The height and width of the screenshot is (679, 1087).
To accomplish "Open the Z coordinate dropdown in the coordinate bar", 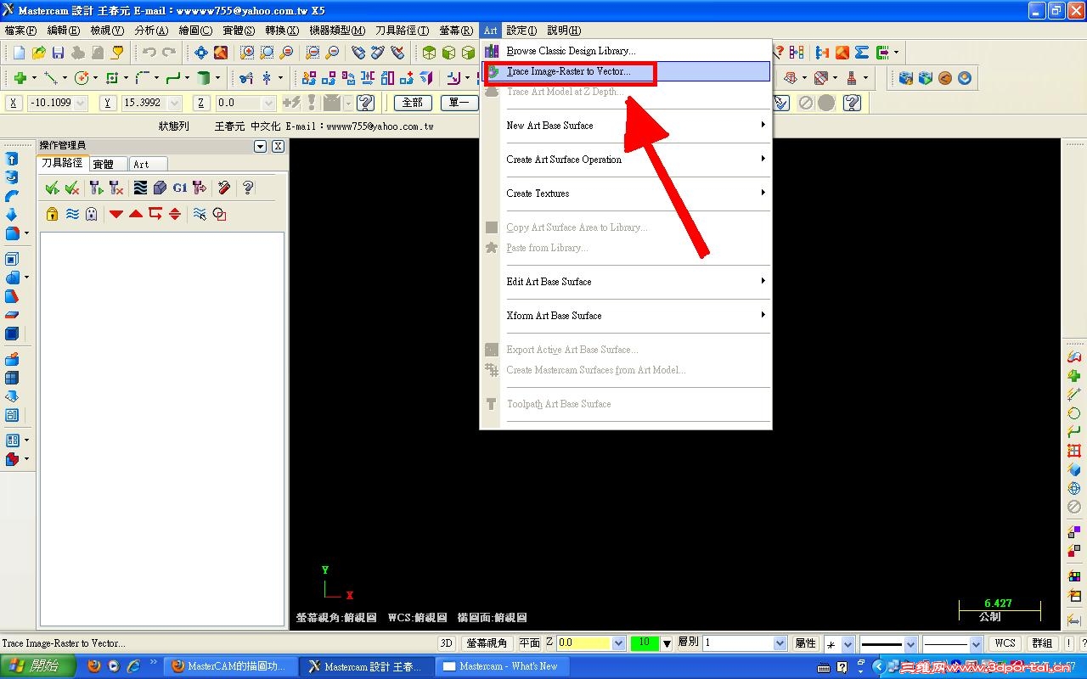I will click(268, 103).
